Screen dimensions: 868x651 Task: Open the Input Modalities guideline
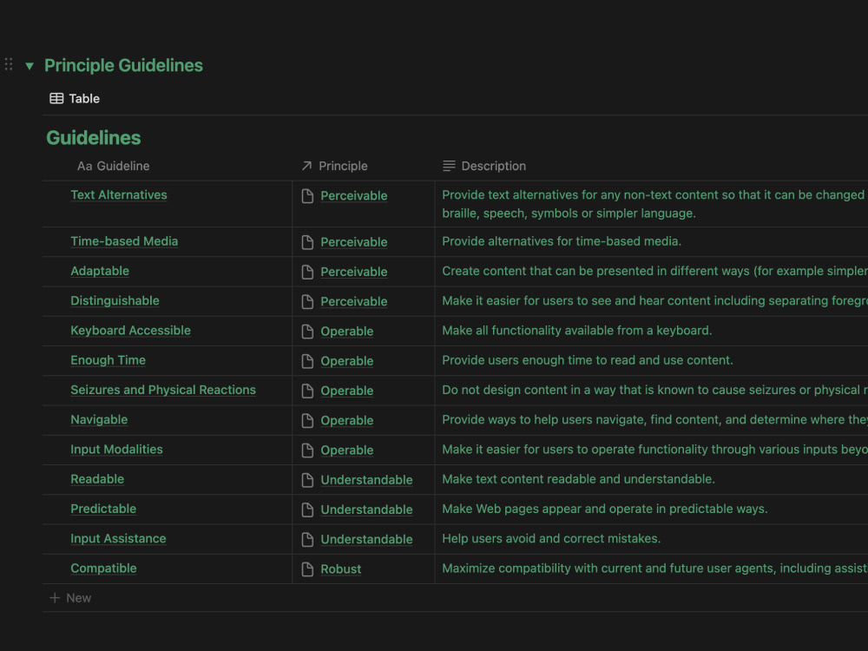tap(117, 450)
